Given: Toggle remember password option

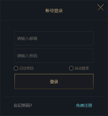Looking at the screenshot, I should (16, 68).
